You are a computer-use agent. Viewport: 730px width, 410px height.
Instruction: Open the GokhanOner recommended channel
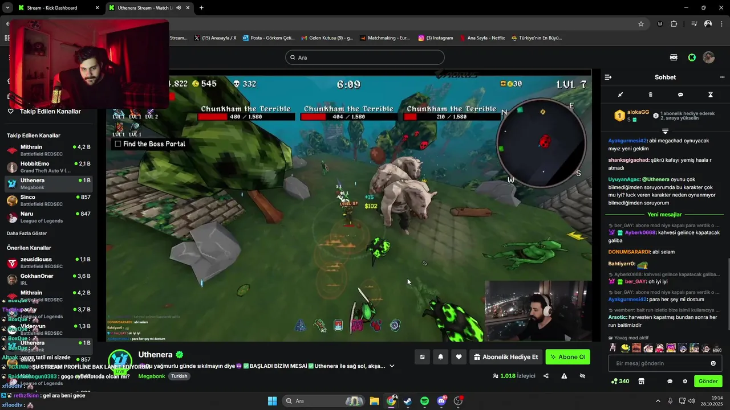coord(48,279)
